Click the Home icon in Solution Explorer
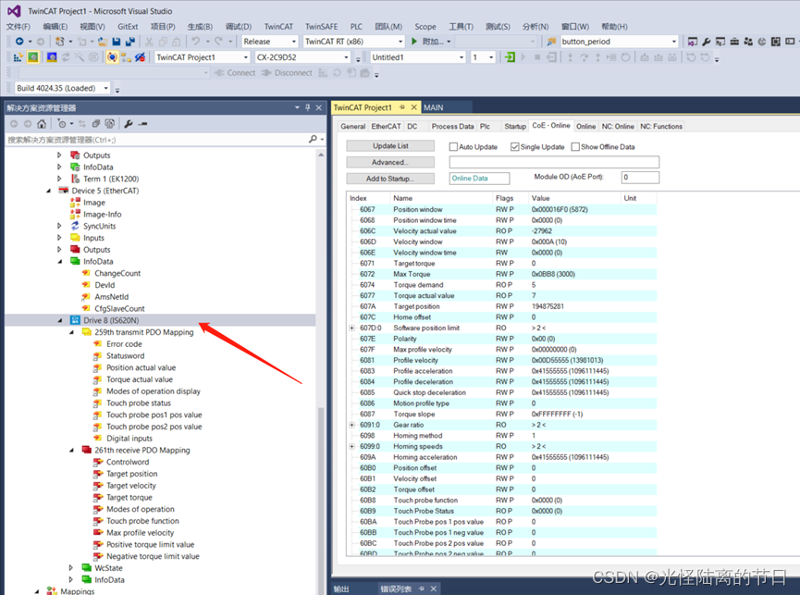Screen dimensions: 800x595 (42, 123)
